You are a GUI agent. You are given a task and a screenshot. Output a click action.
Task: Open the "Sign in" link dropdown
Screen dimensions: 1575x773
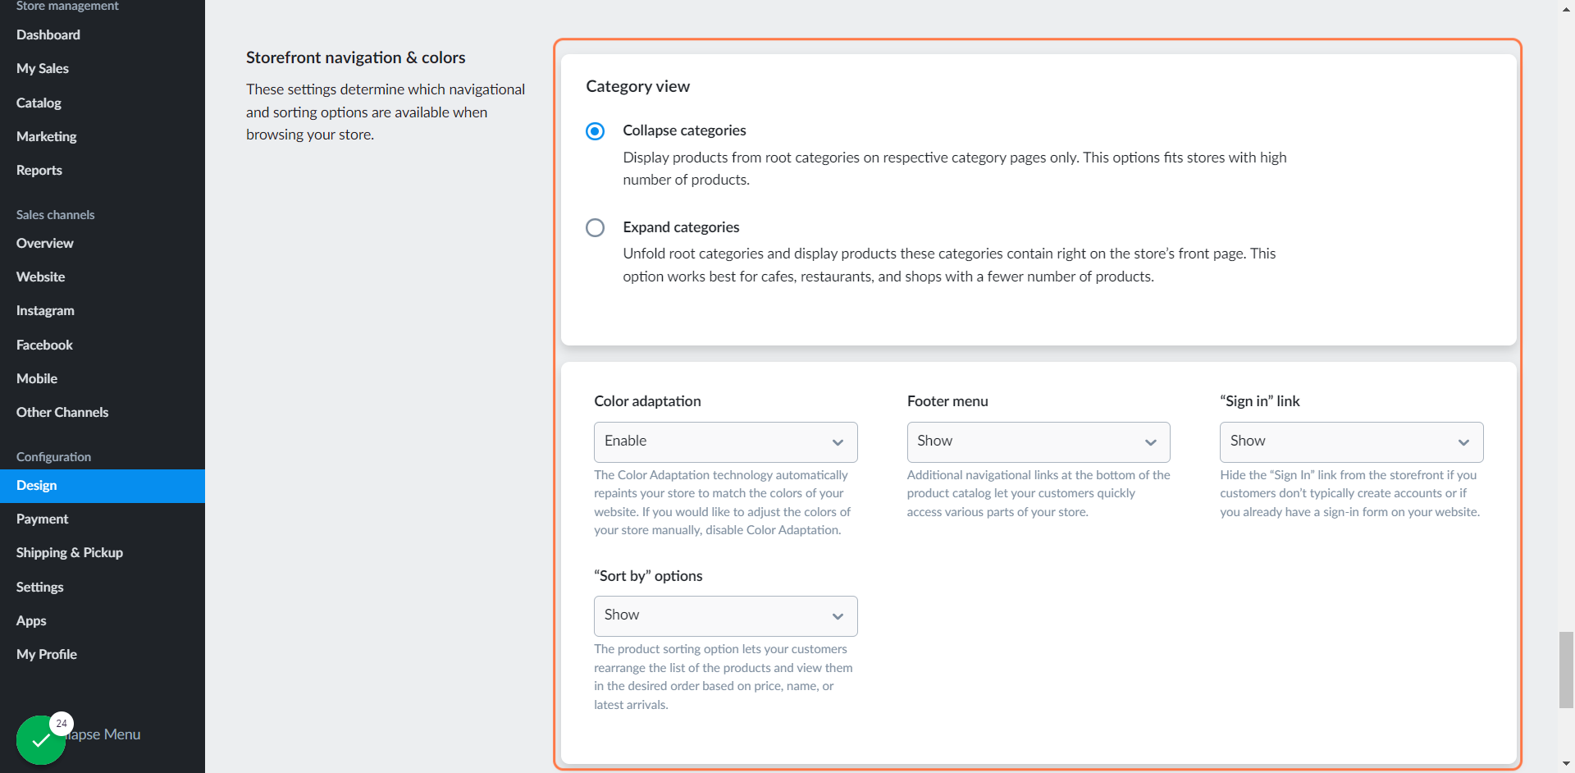click(x=1351, y=441)
